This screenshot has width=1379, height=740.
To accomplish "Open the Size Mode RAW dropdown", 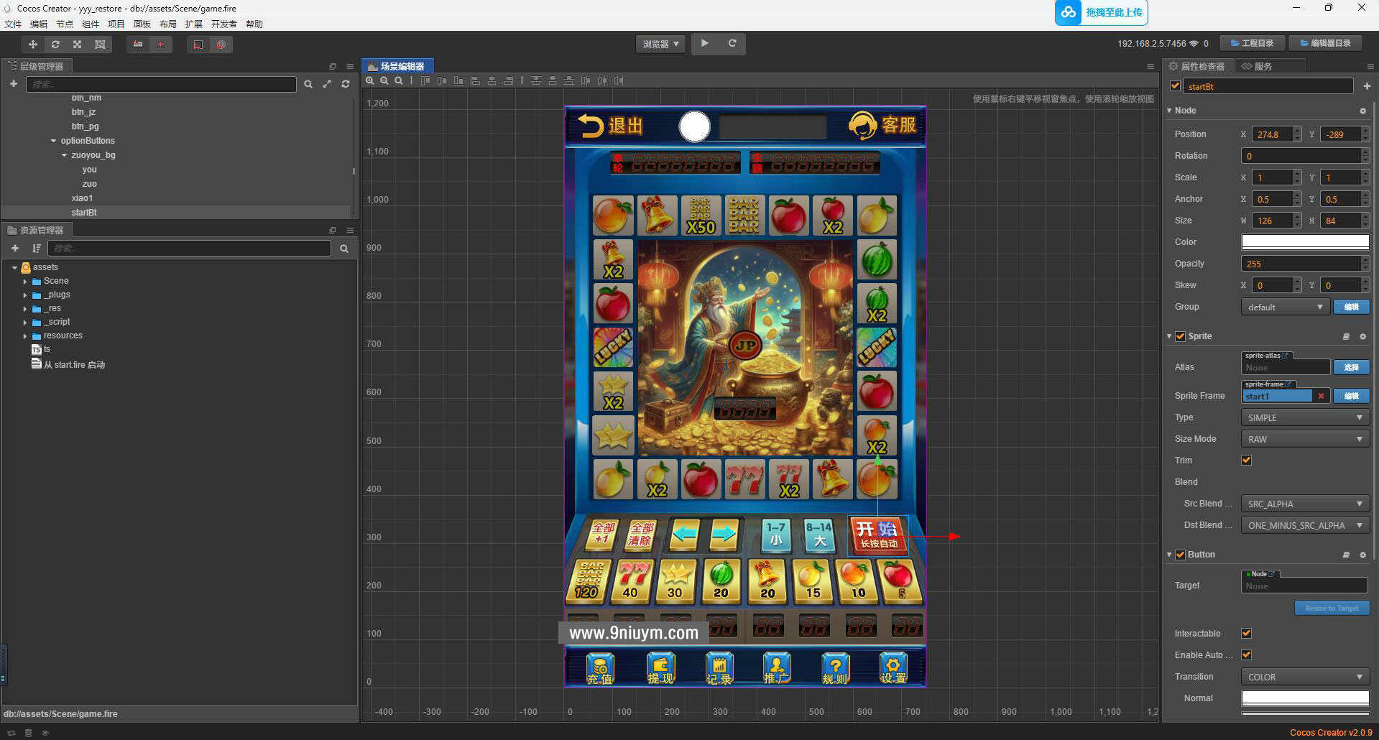I will (x=1304, y=439).
